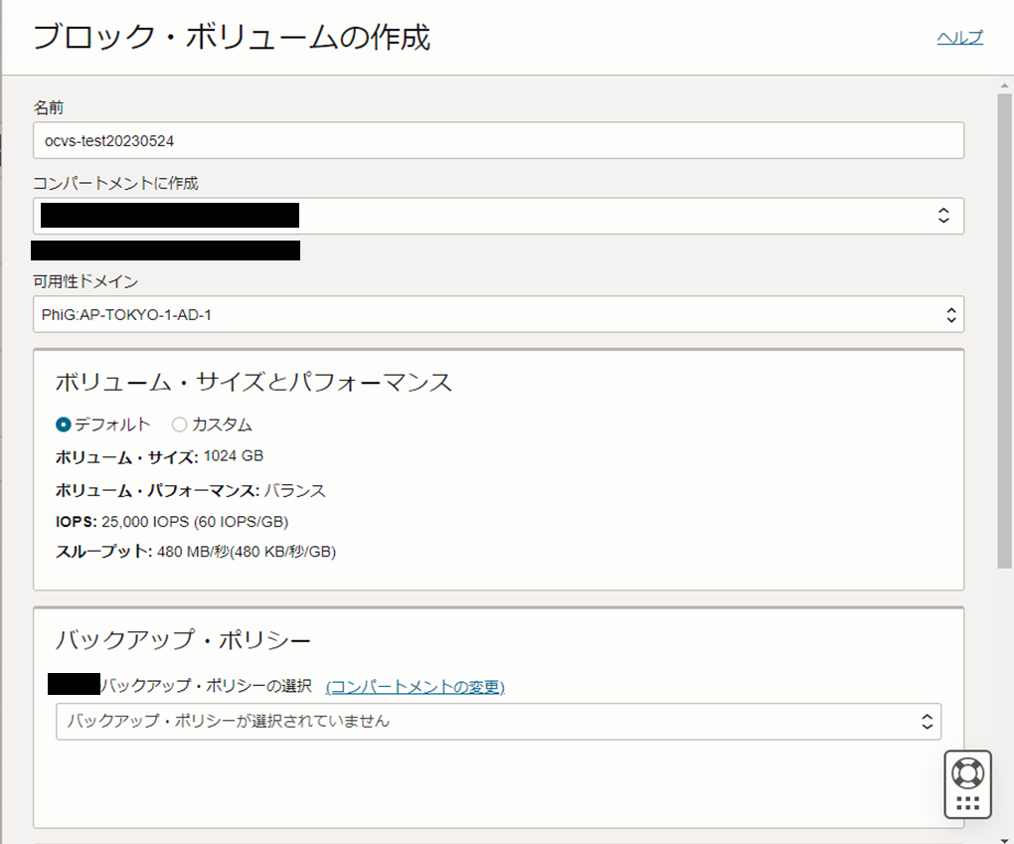Select the デフォルト volume size option
The width and height of the screenshot is (1014, 844).
[x=62, y=423]
